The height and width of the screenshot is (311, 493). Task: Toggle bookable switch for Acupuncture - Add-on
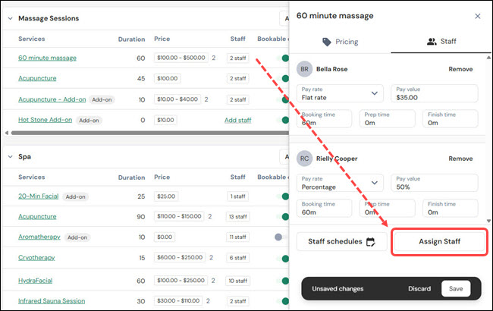283,99
